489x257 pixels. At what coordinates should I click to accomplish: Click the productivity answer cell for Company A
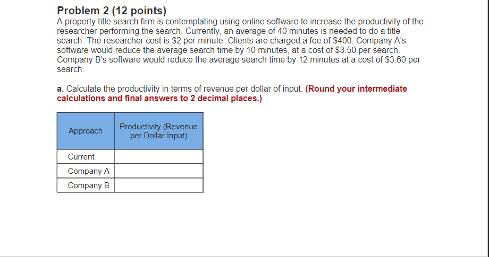click(159, 171)
